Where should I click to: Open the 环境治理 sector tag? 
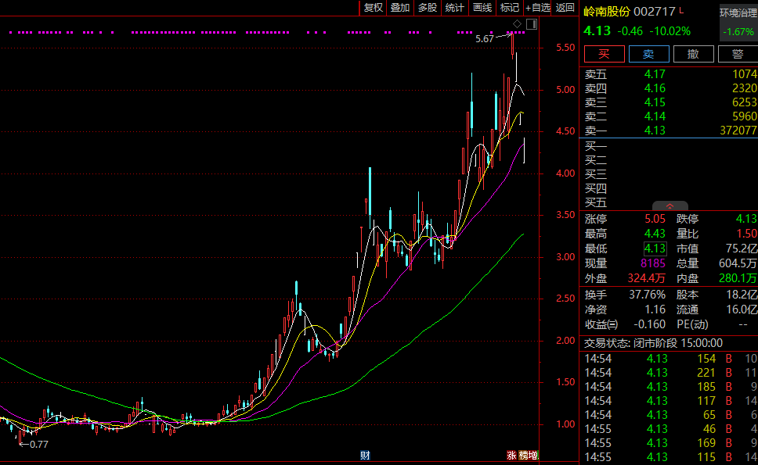point(738,13)
